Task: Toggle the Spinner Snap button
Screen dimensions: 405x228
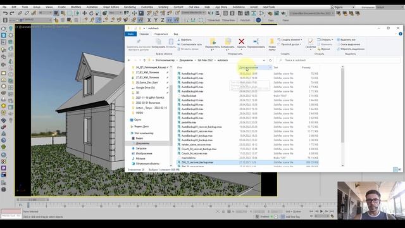Action: tap(170, 13)
